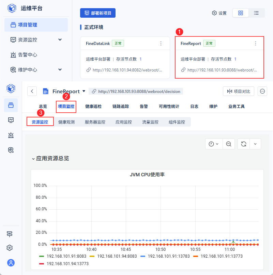
Task: Click maintenance center icon in collapsed sidebar
Action: click(11, 150)
